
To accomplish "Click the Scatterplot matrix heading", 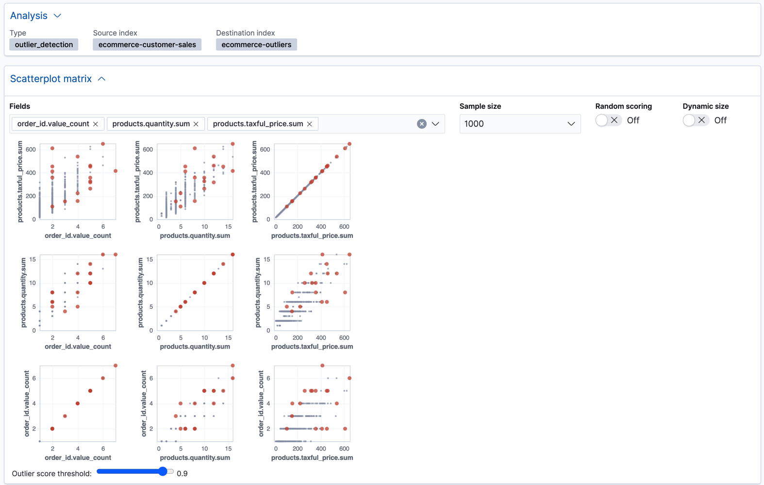I will point(51,79).
